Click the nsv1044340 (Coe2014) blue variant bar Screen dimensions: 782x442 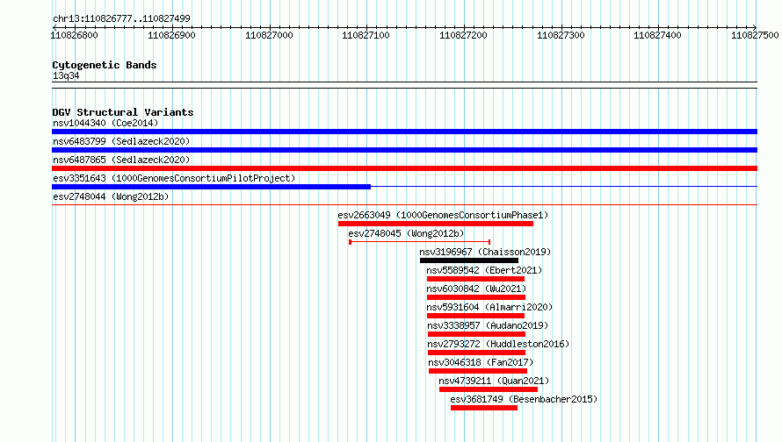[x=404, y=132]
